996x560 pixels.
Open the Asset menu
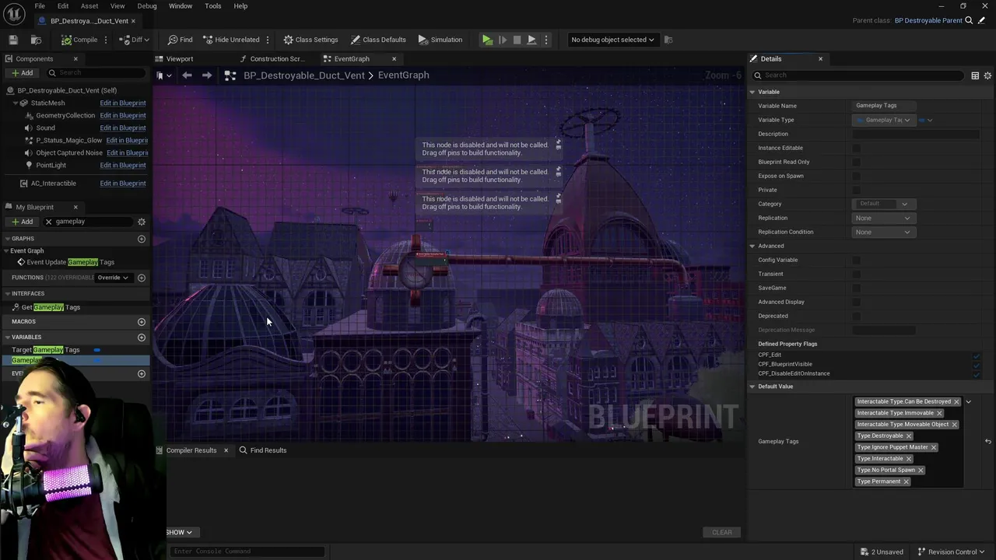(89, 6)
